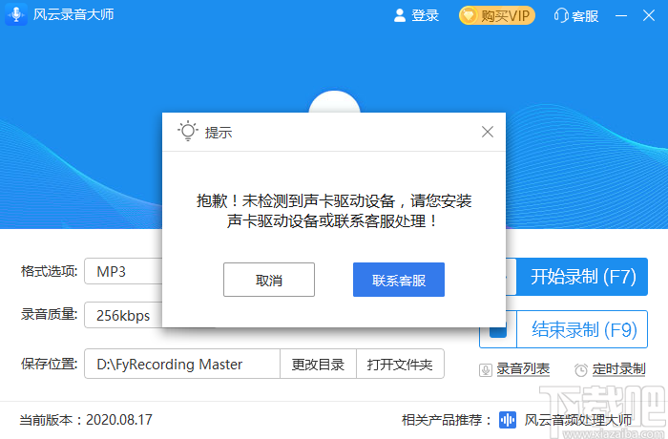Open the 购买VIP purchase button
This screenshot has width=668, height=439.
point(497,16)
